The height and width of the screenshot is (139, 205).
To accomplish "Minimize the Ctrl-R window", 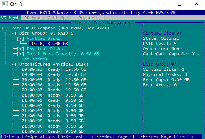I will [x=163, y=4].
